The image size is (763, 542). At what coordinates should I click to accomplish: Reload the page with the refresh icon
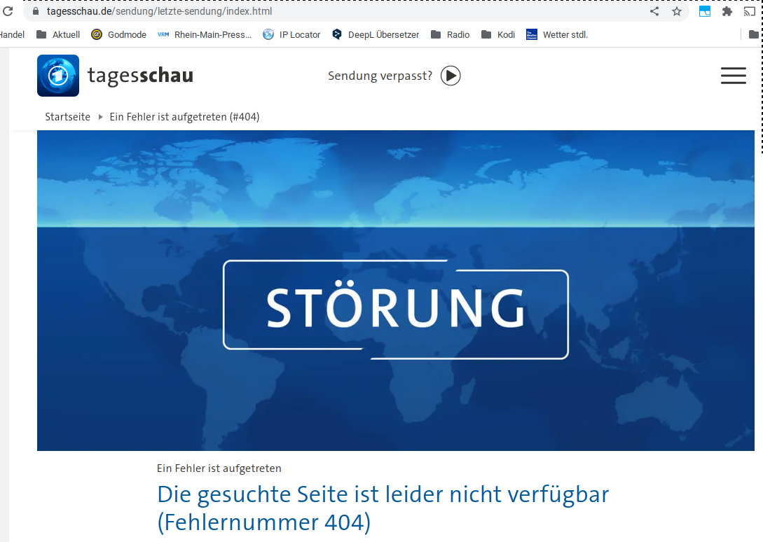tap(8, 11)
